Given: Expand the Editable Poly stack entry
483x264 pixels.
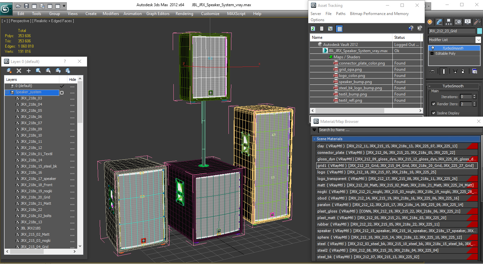Looking at the screenshot, I should [432, 53].
